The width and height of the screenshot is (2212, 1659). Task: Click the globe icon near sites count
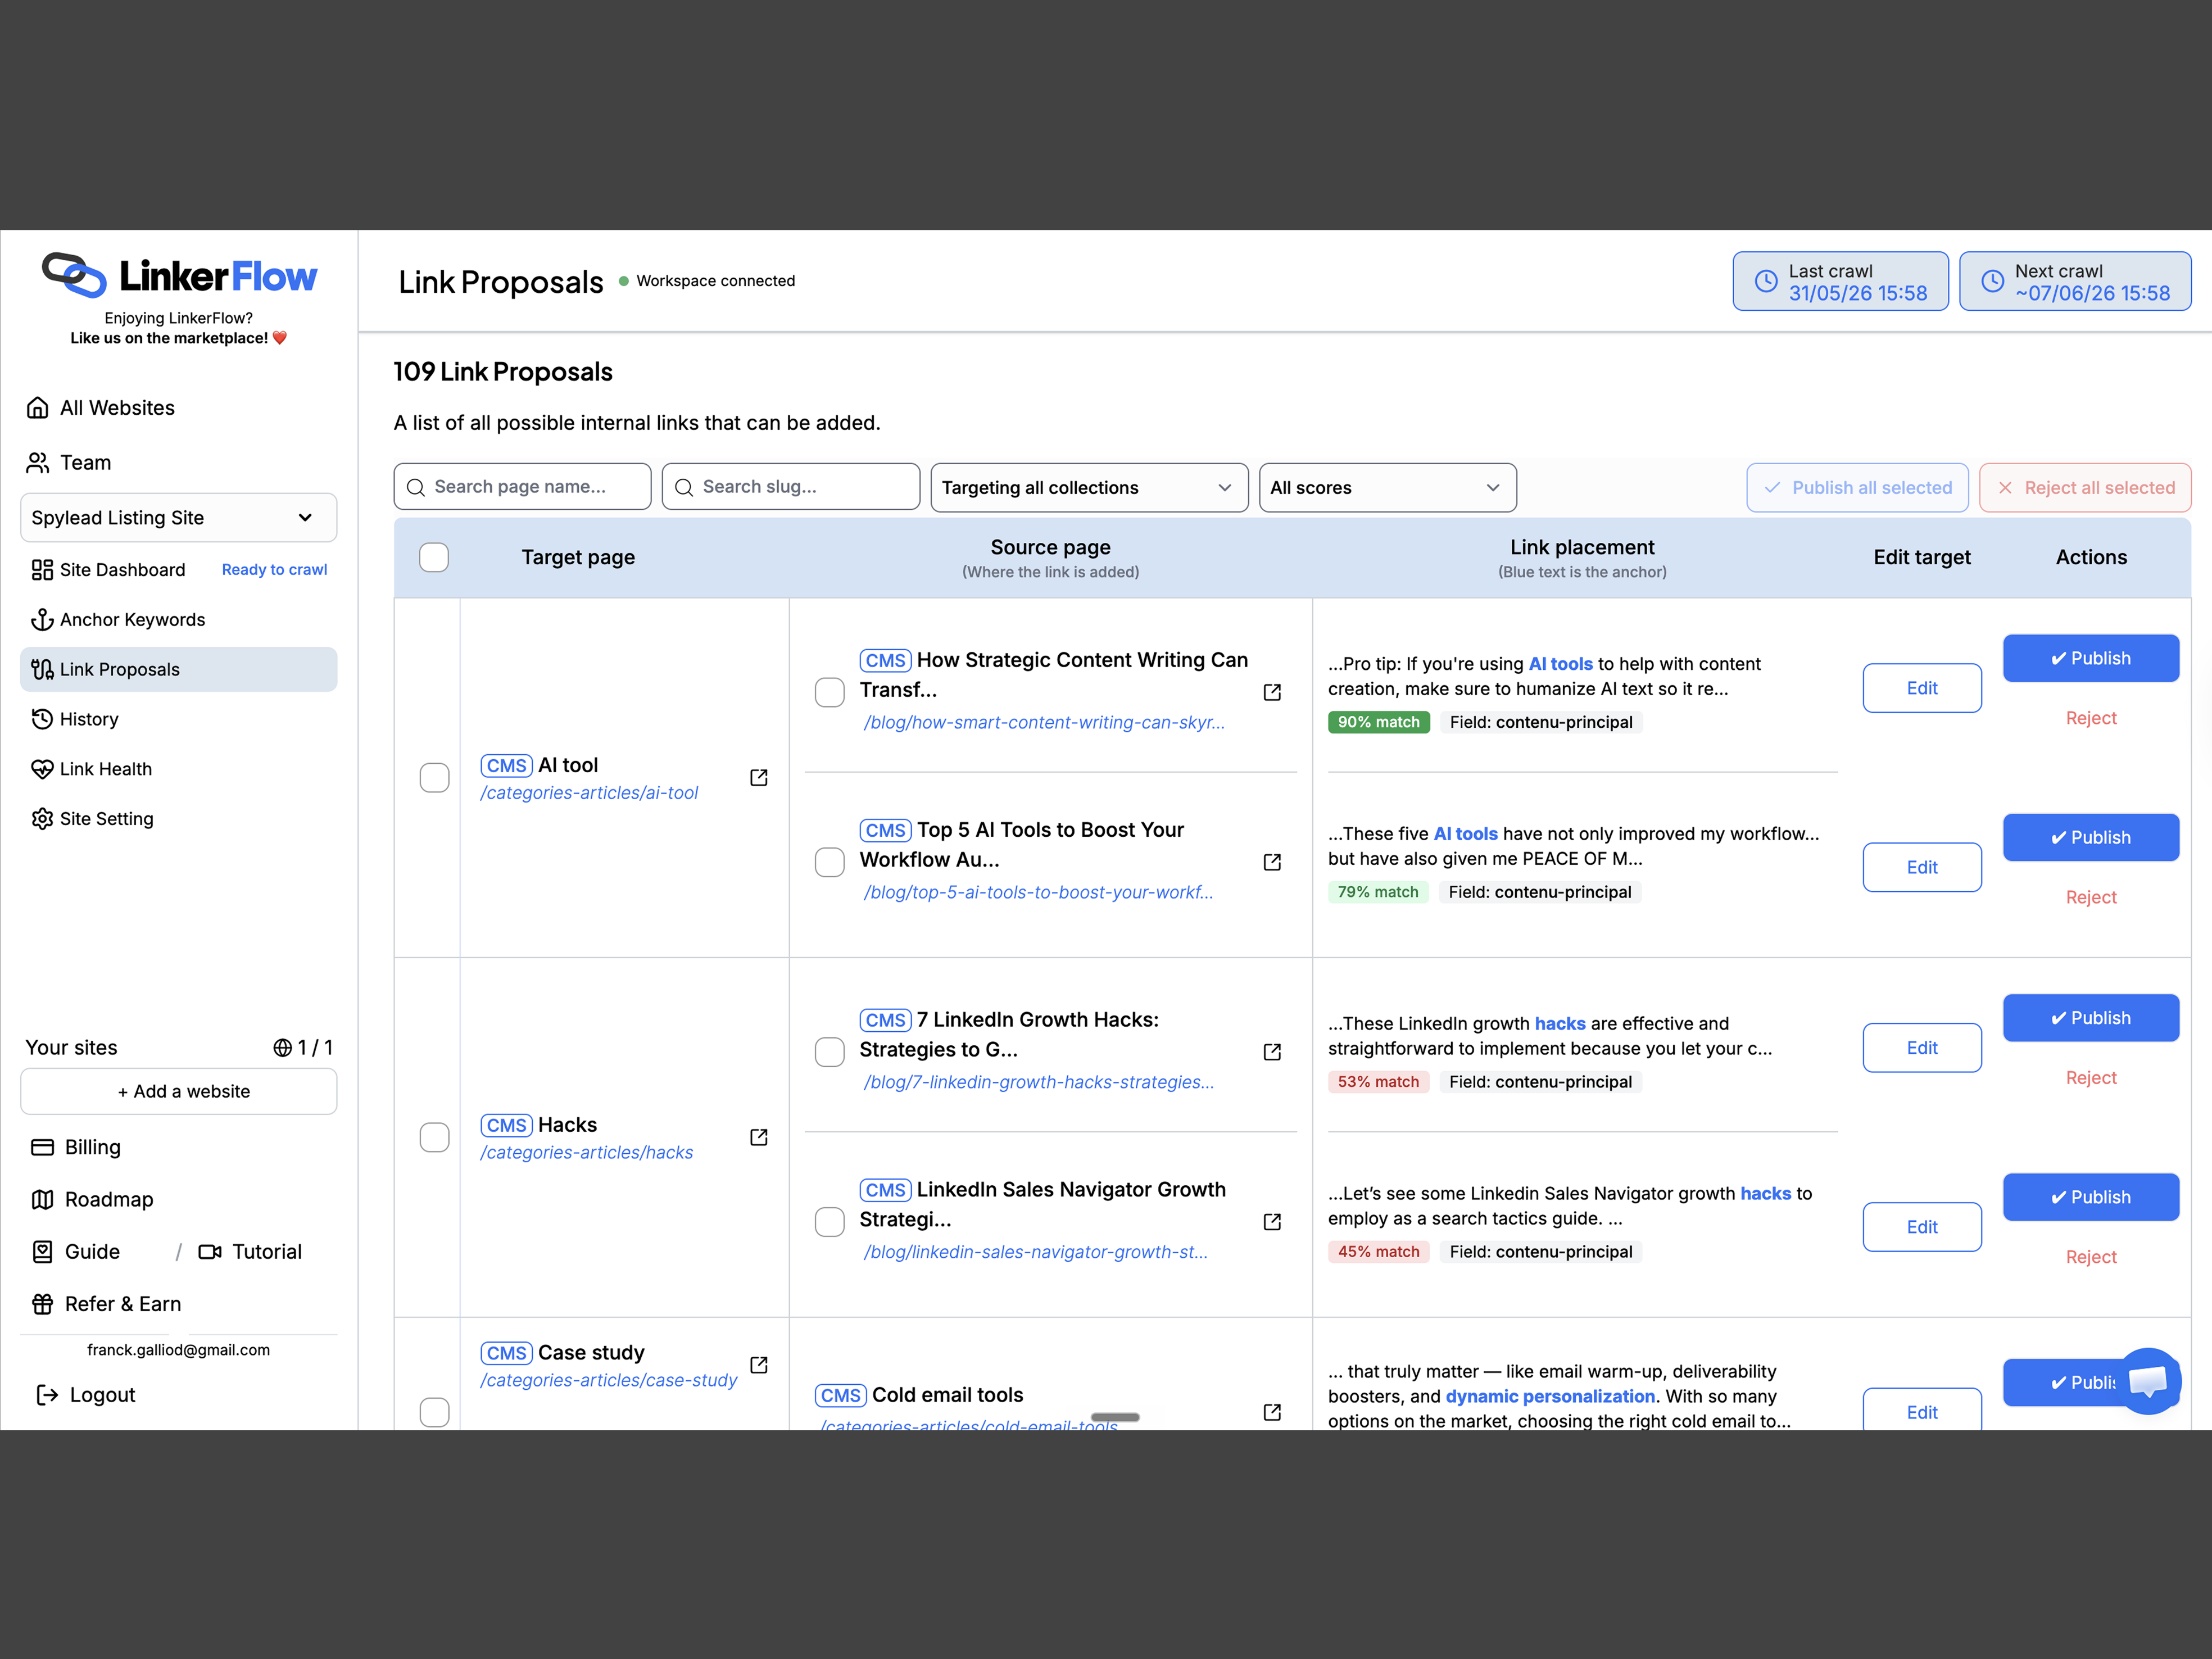point(282,1047)
